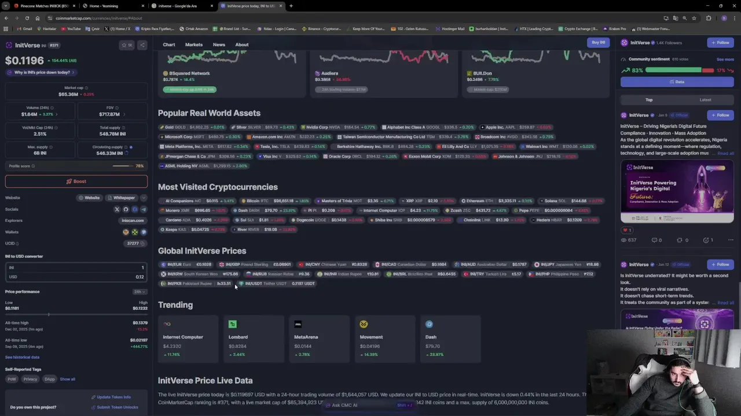Viewport: 741px width, 416px height.
Task: Click the Profile score progress bar
Action: (122, 166)
